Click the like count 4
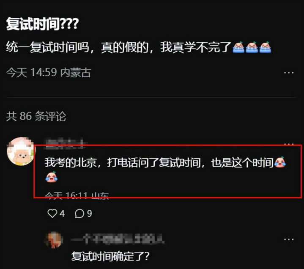This screenshot has height=269, width=304. pyautogui.click(x=62, y=214)
